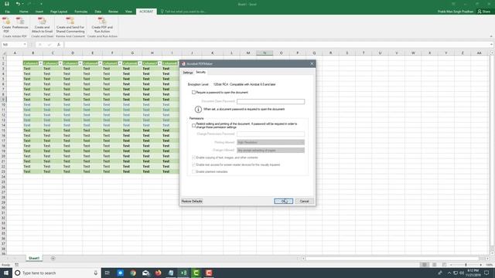Open the Printing Allowed dropdown
Screen dimensions: 495x278
[271, 142]
